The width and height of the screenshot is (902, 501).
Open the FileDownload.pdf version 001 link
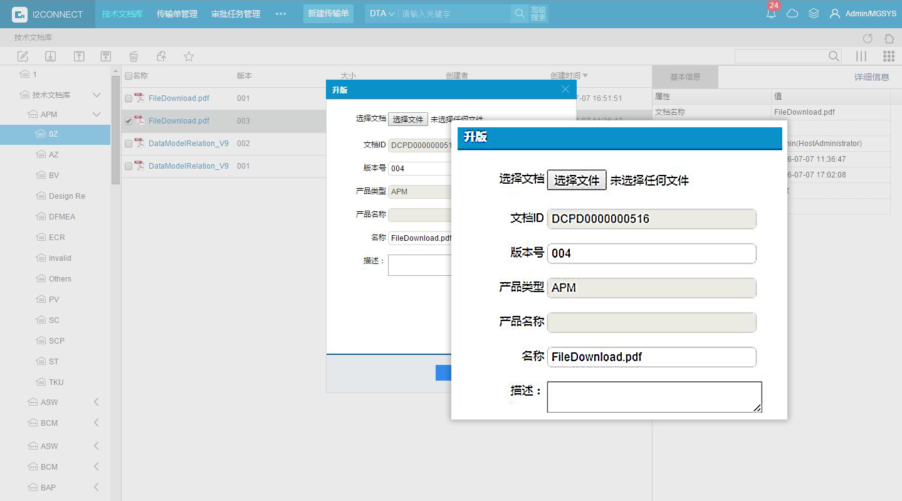click(x=179, y=98)
